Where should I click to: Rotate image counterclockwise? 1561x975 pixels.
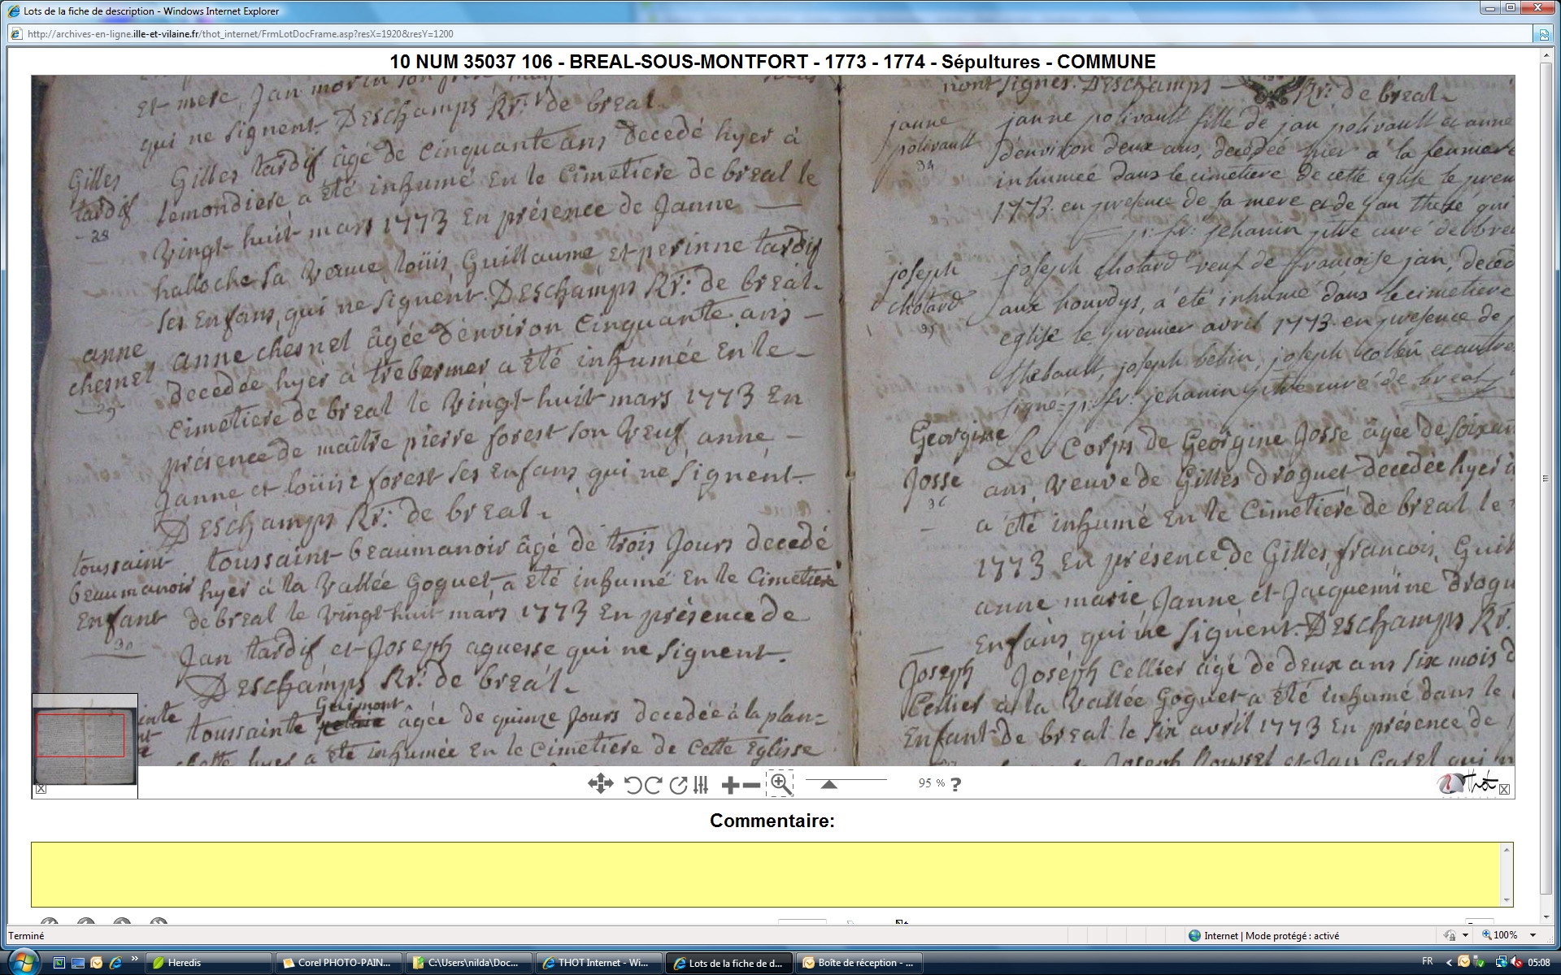[x=633, y=785]
